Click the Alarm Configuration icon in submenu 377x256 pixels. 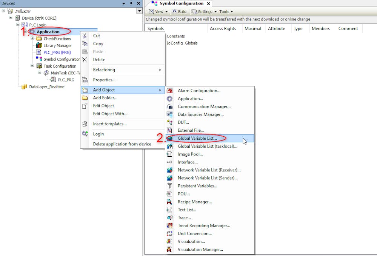coord(169,91)
